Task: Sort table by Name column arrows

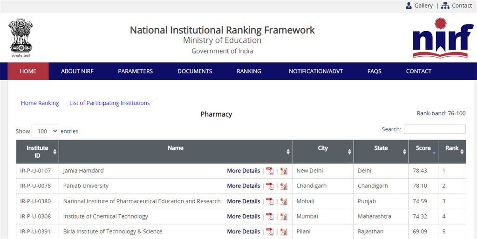Action: pyautogui.click(x=288, y=152)
